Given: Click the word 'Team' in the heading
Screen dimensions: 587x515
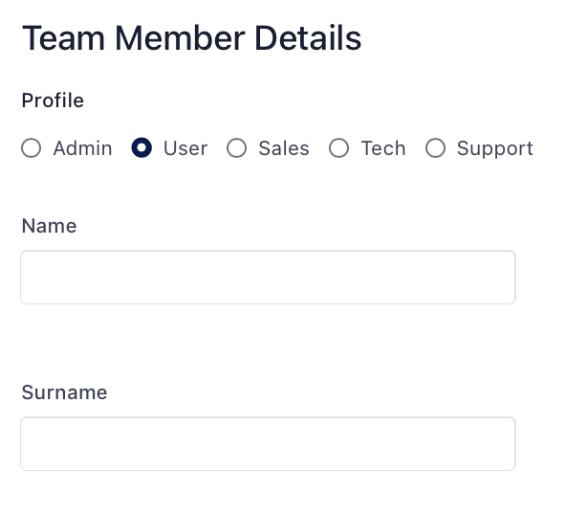Looking at the screenshot, I should point(63,38).
